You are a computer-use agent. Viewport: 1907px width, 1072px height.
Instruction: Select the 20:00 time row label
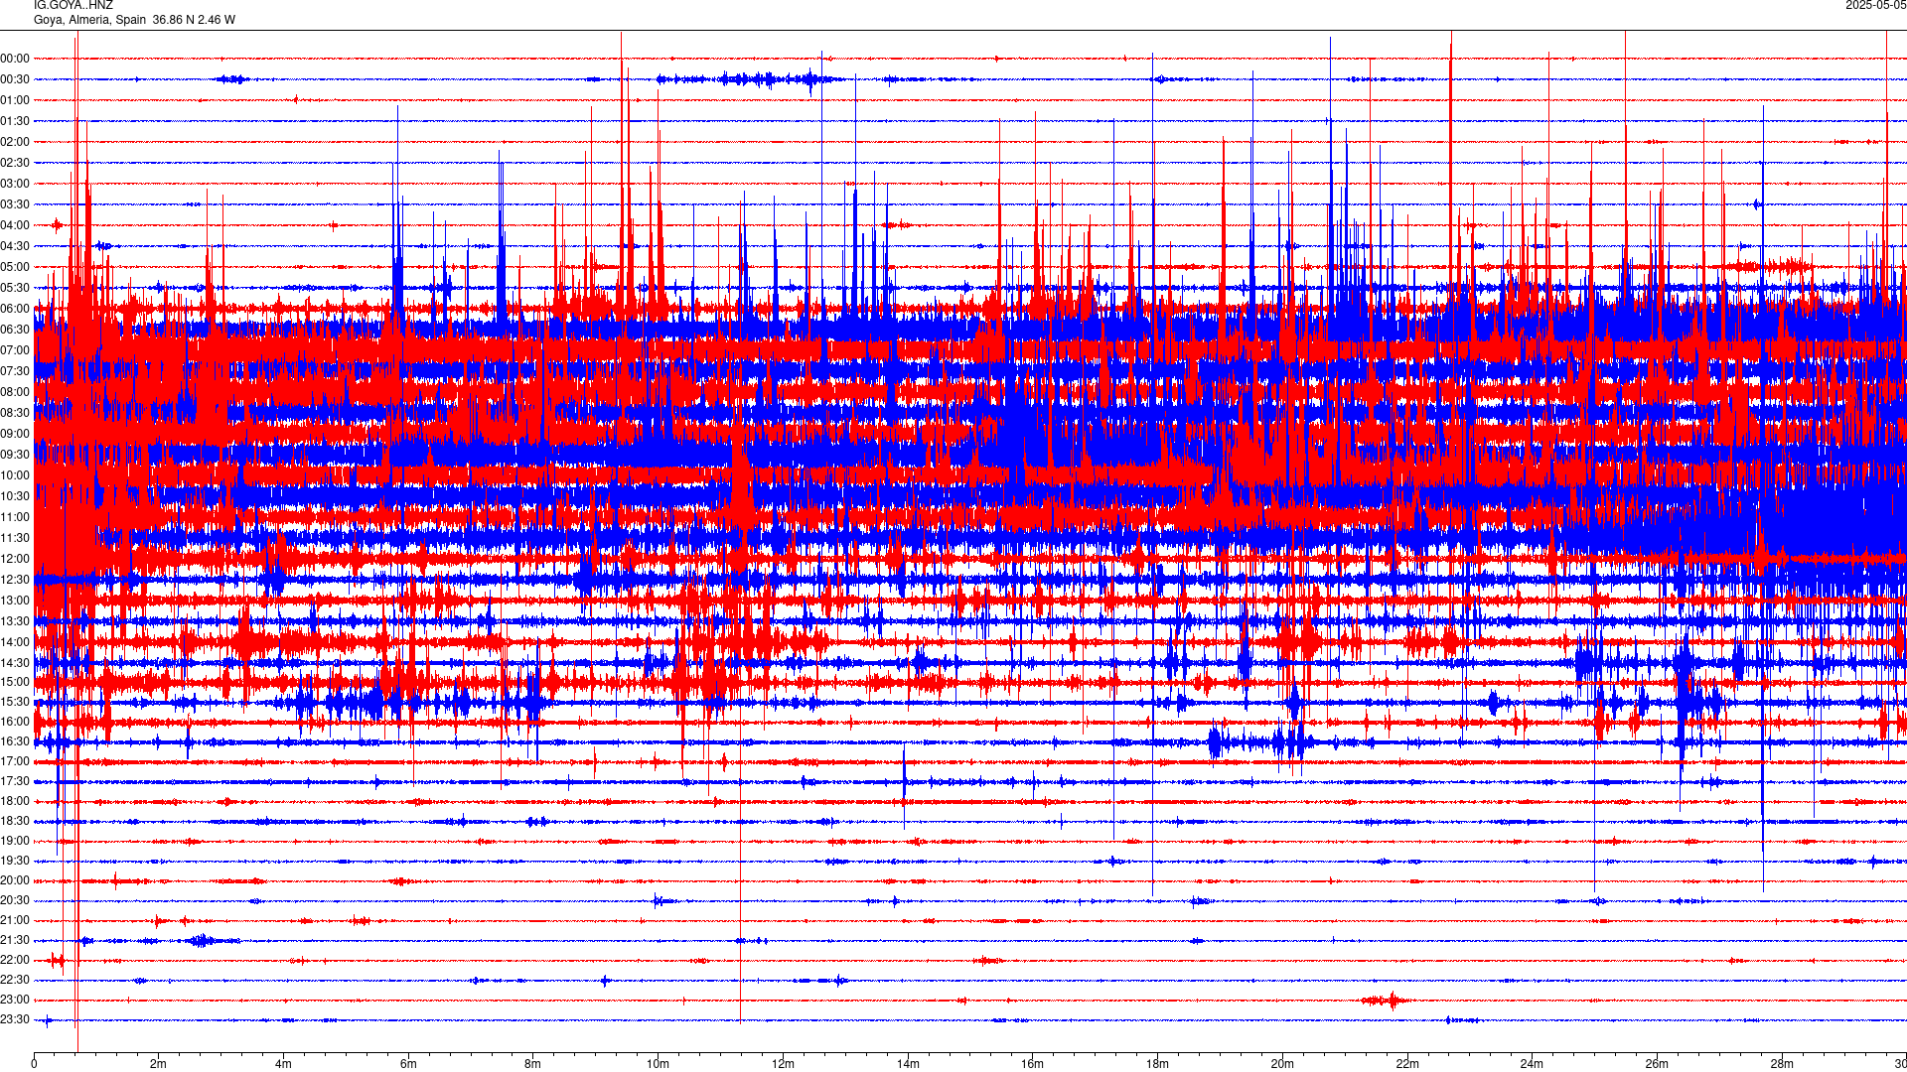(15, 880)
